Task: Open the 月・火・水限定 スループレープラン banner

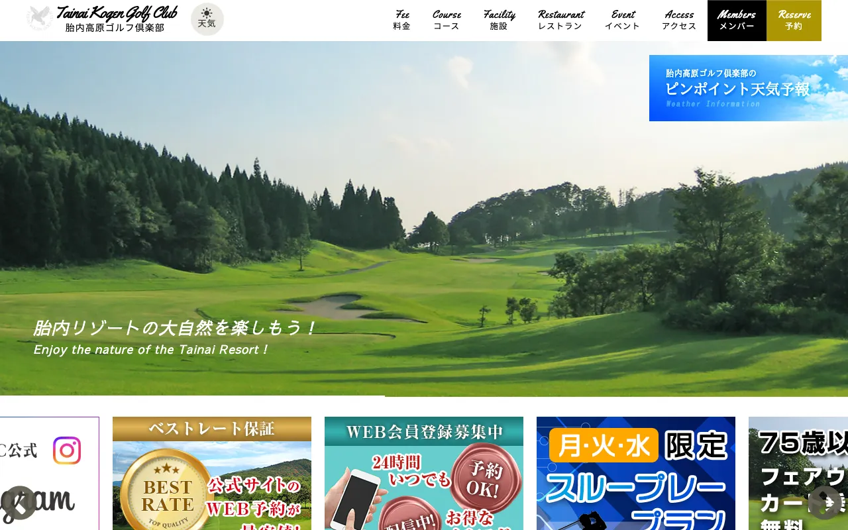Action: [636, 474]
